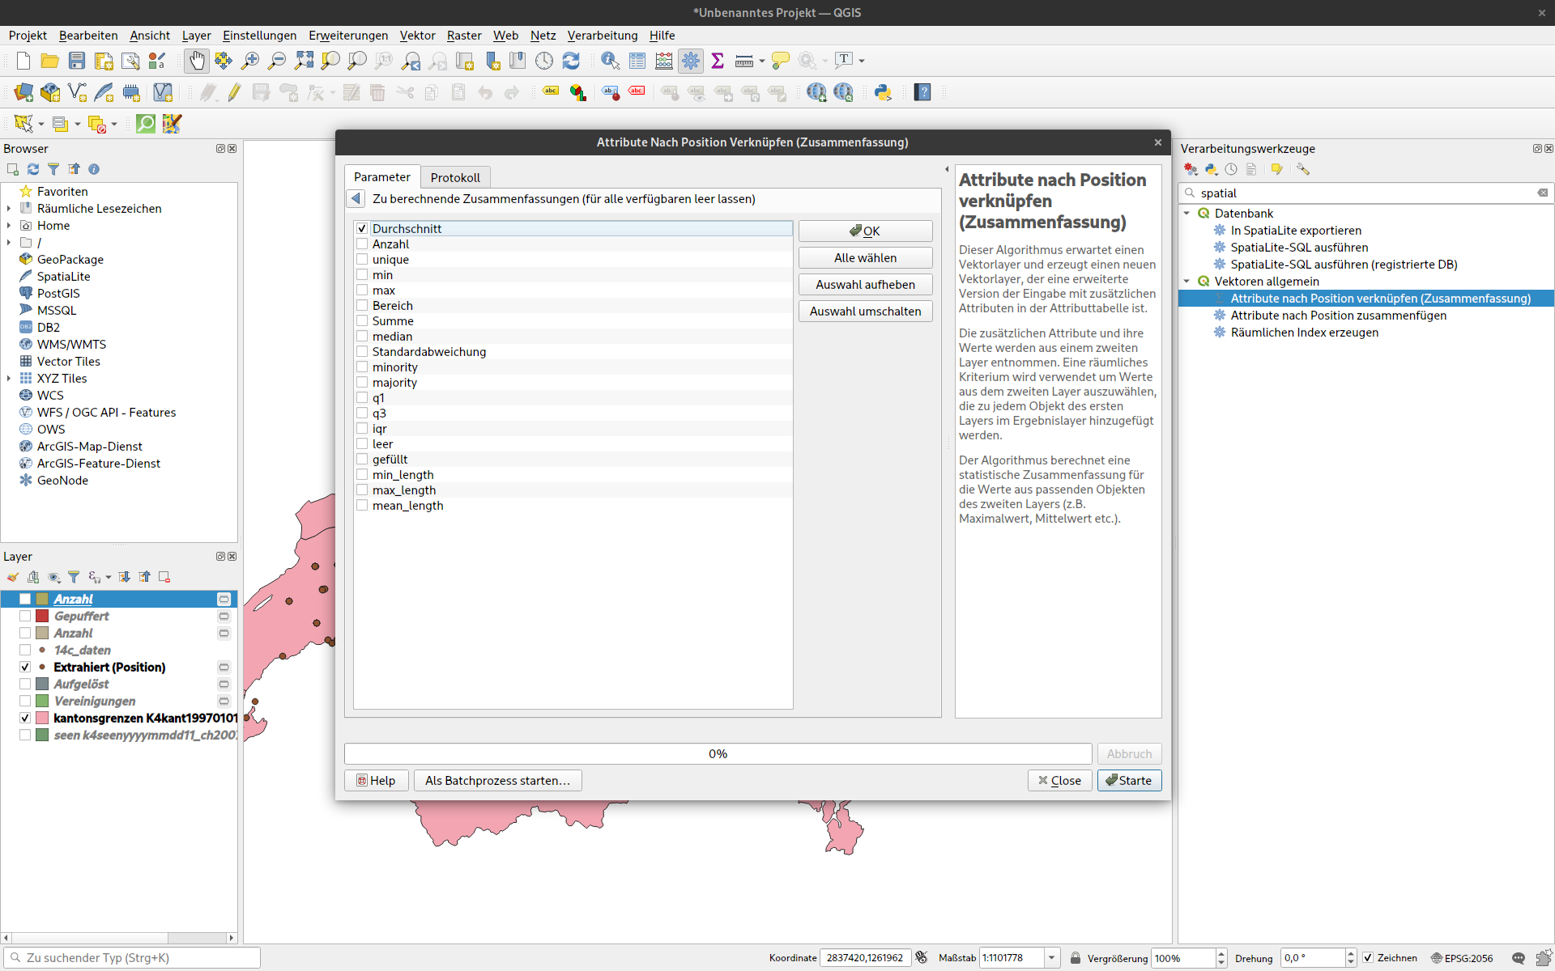Open the Maßstab scale dropdown
The height and width of the screenshot is (971, 1555).
pyautogui.click(x=1051, y=958)
